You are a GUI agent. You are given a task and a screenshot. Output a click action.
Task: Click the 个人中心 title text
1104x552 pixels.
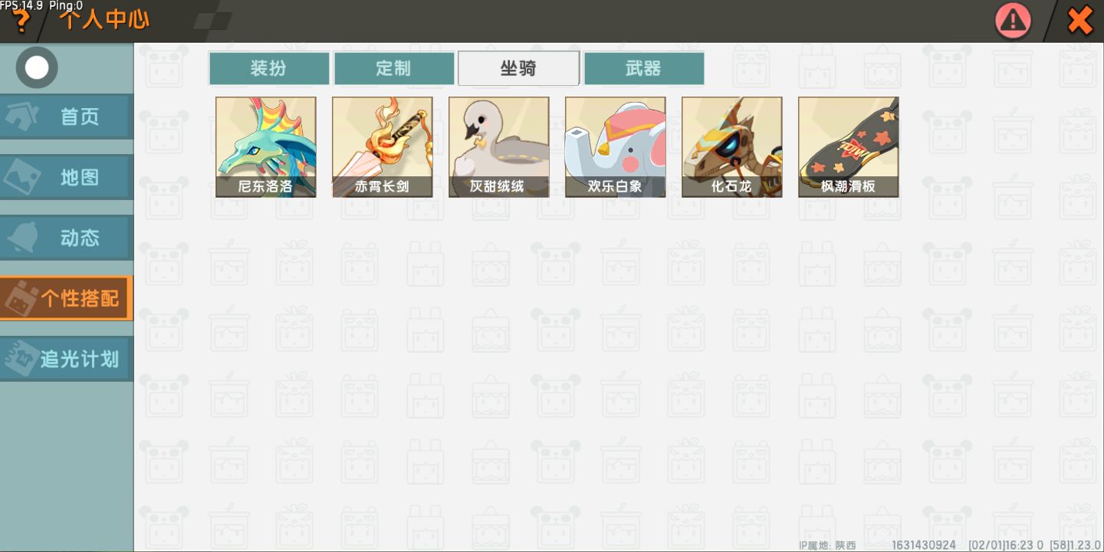click(105, 19)
